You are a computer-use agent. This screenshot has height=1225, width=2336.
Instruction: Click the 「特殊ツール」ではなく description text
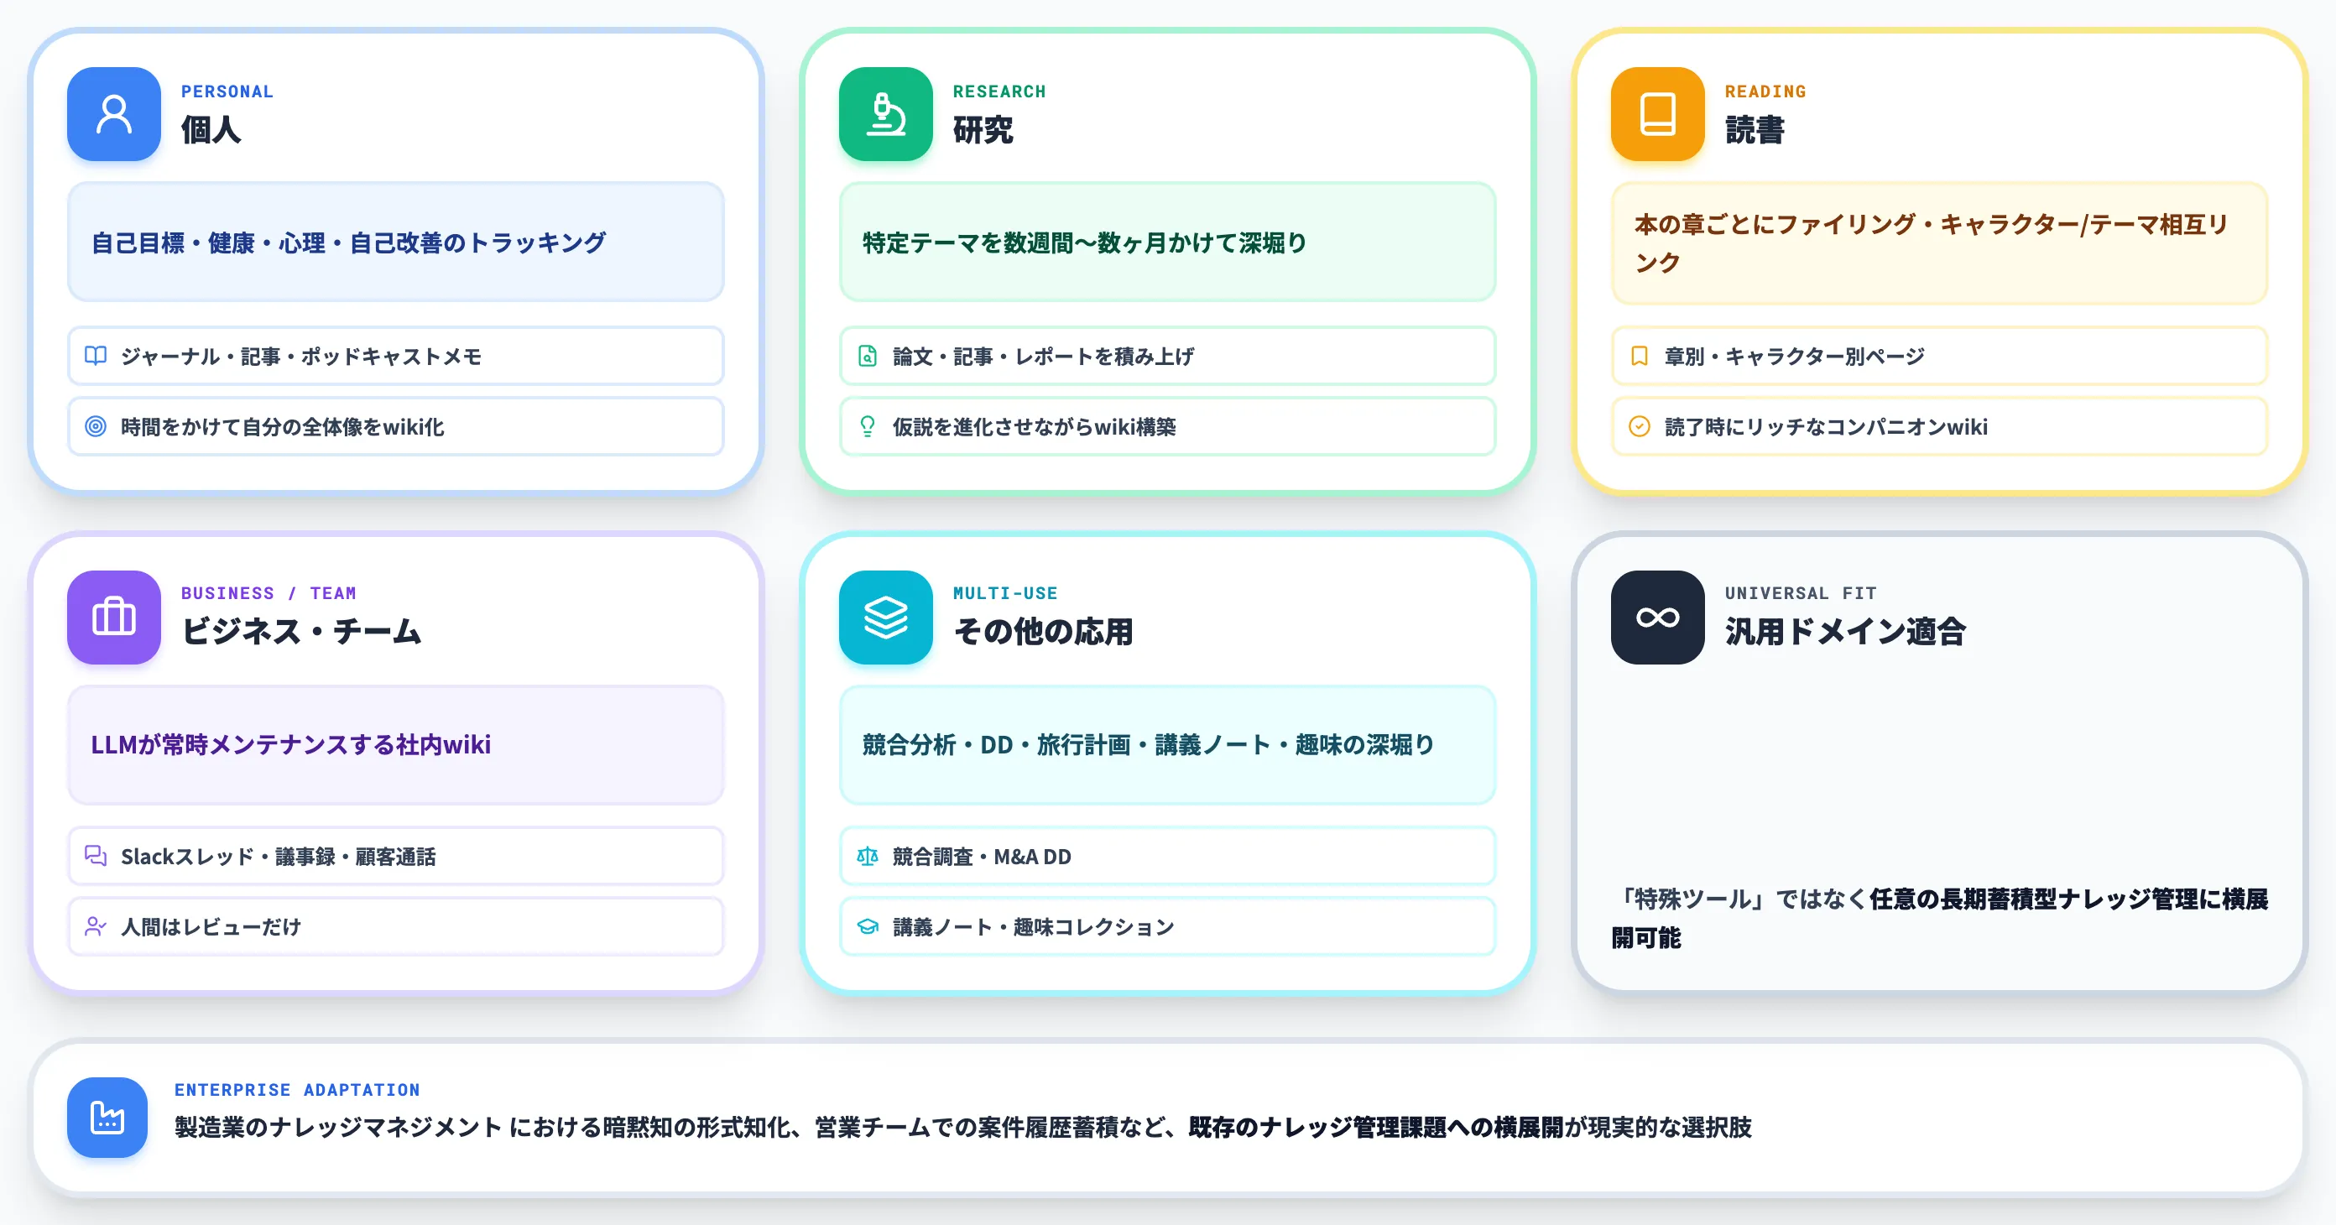1939,918
